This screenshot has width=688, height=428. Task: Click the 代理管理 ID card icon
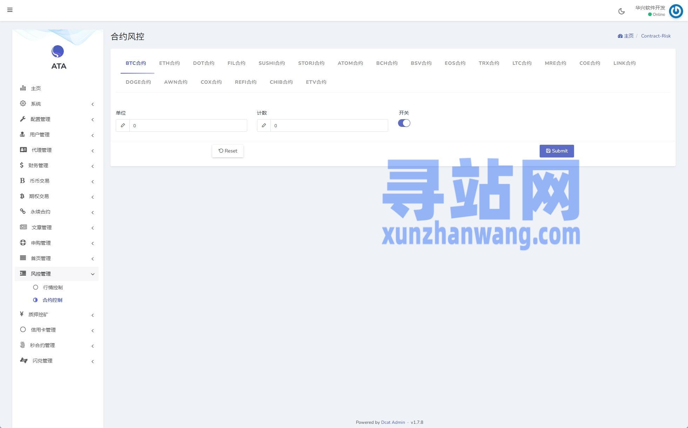(23, 150)
